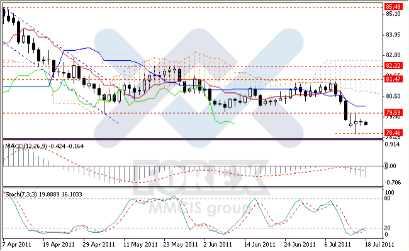Click the 14 Jun 2011 date label
The image size is (409, 251).
(x=259, y=245)
